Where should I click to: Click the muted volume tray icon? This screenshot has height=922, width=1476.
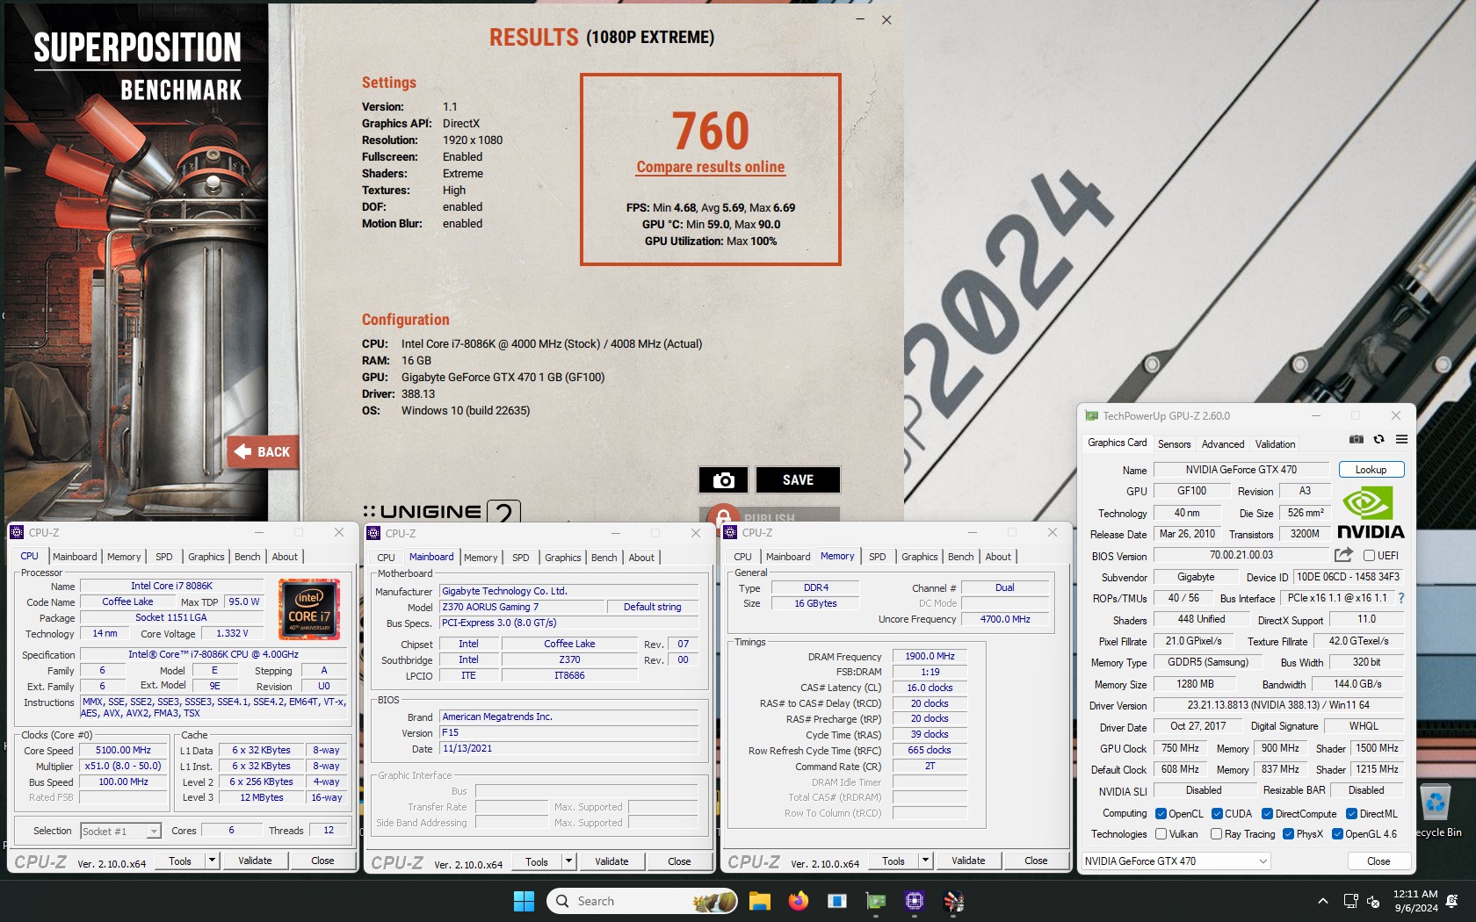[x=1374, y=901]
